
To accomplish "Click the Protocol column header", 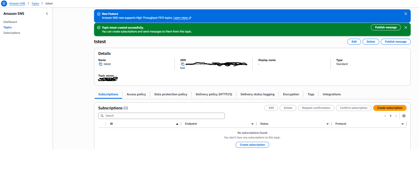I will [x=341, y=124].
